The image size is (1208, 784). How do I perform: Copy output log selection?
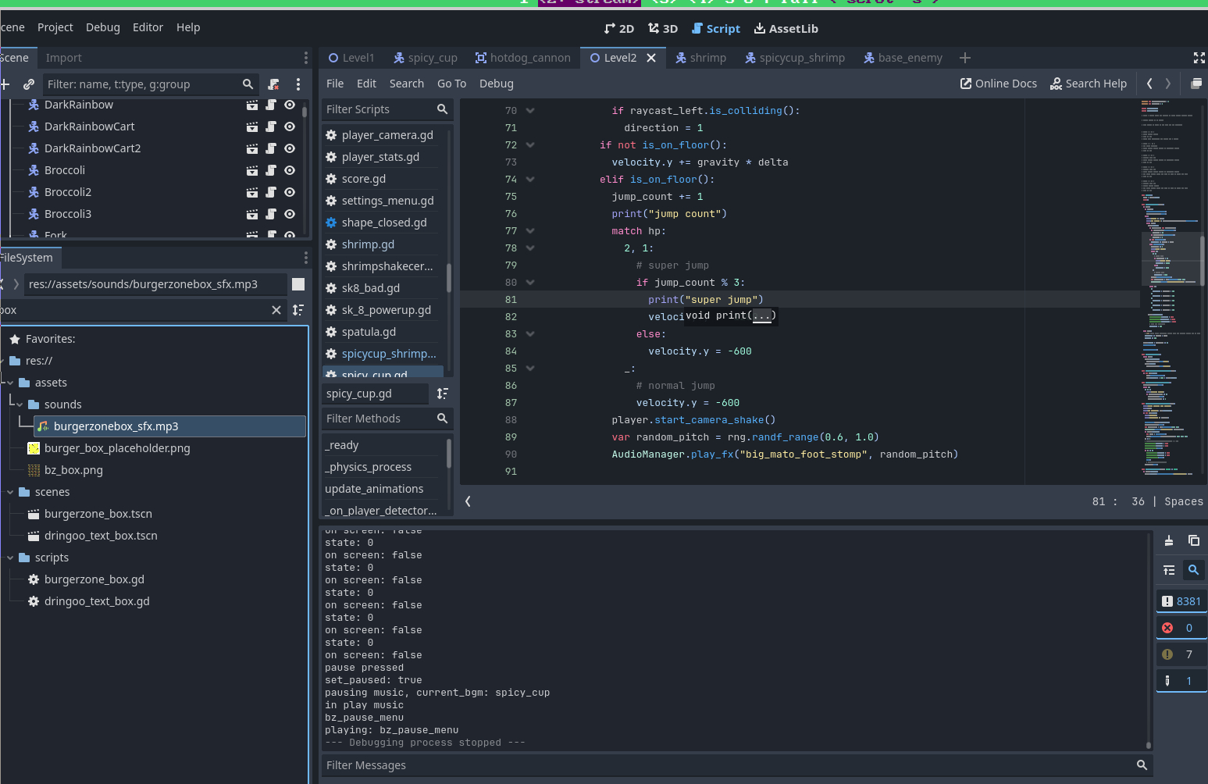[1193, 540]
